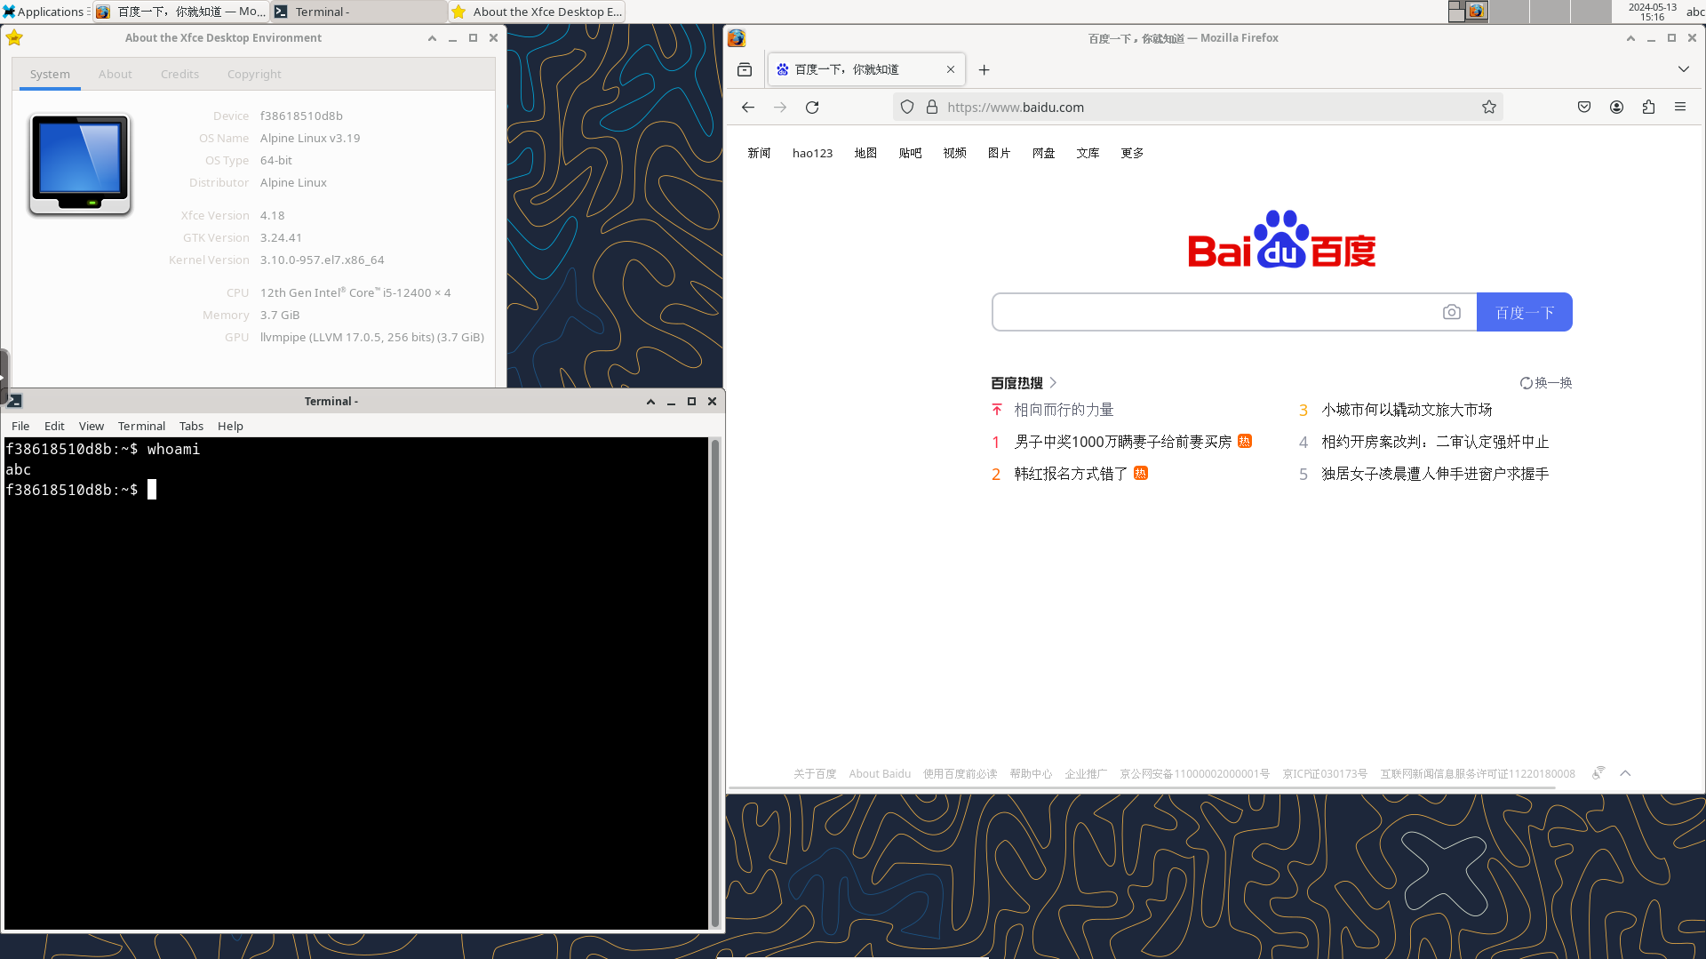Select About Xfce taskbar button
The width and height of the screenshot is (1706, 959).
click(x=537, y=12)
